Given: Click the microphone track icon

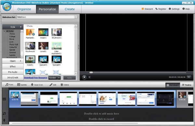Looking at the screenshot, I should pyautogui.click(x=4, y=120).
